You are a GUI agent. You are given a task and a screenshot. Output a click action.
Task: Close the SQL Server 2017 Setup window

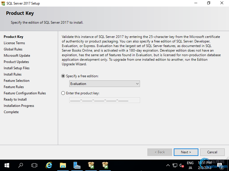tap(222, 3)
